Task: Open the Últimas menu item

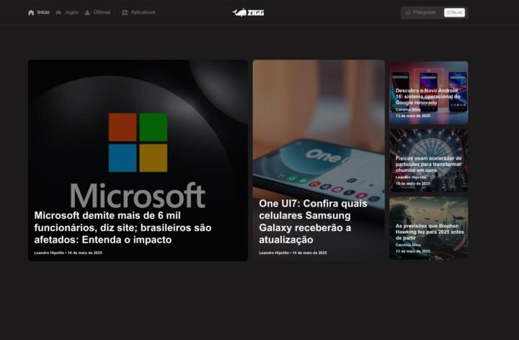Action: pos(102,12)
